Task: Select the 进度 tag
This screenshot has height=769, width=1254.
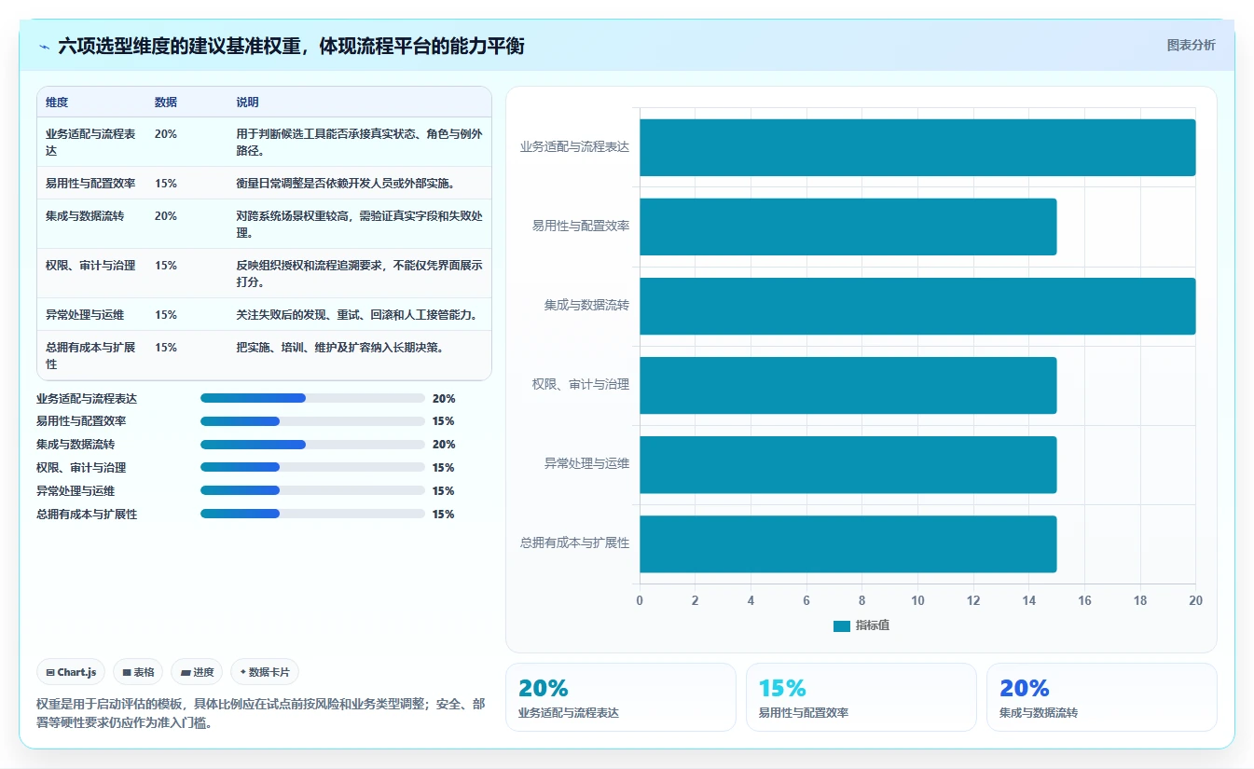Action: (x=198, y=672)
